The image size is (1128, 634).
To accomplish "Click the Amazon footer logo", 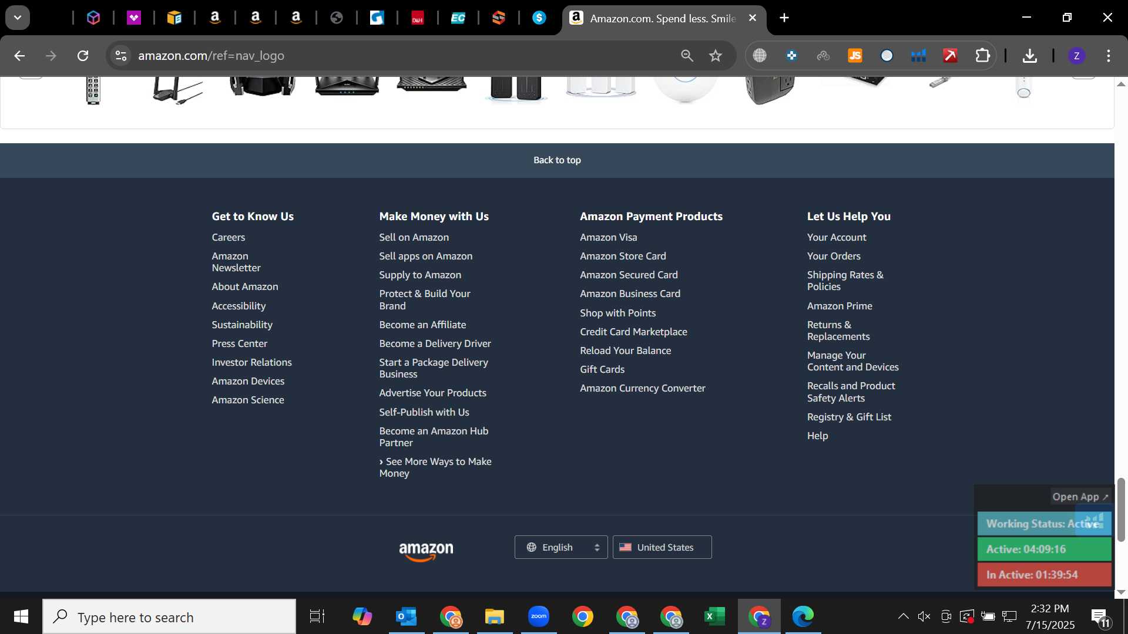I will [x=426, y=551].
